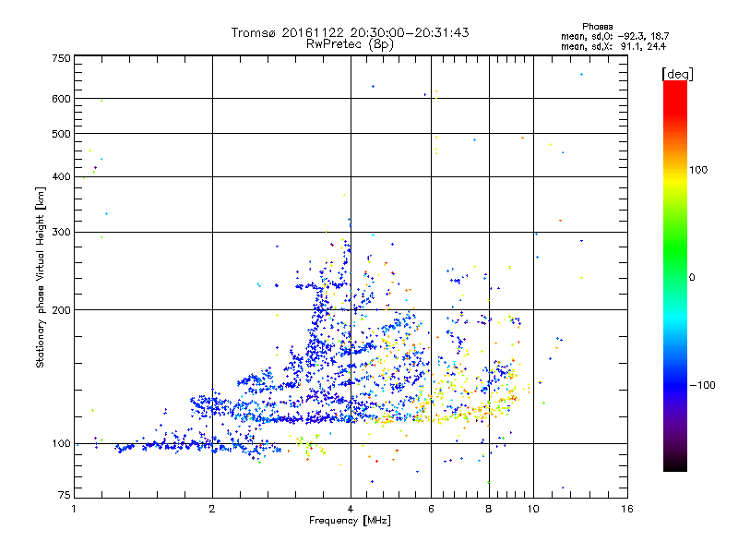The image size is (738, 554).
Task: Click the y-axis tick label "75"
Action: [x=65, y=495]
